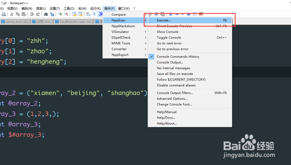Open Change Console Font... entry

tap(190, 105)
